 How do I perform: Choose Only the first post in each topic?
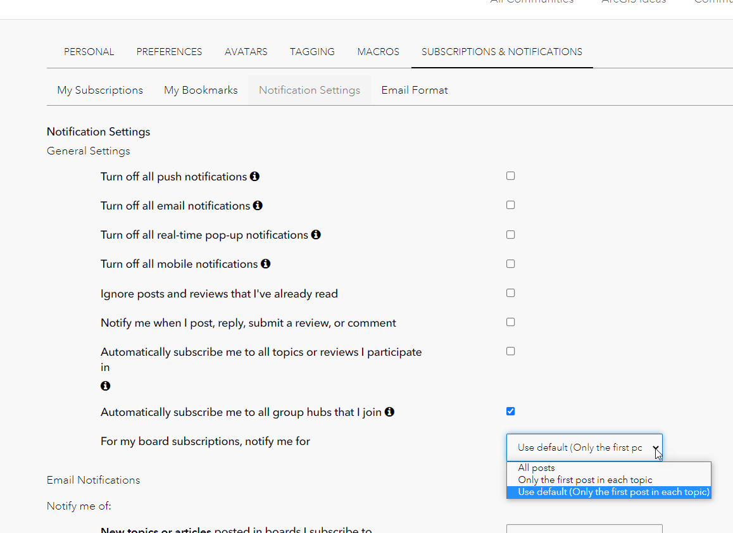585,480
